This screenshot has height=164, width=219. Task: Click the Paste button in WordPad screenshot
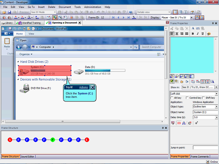[7, 43]
